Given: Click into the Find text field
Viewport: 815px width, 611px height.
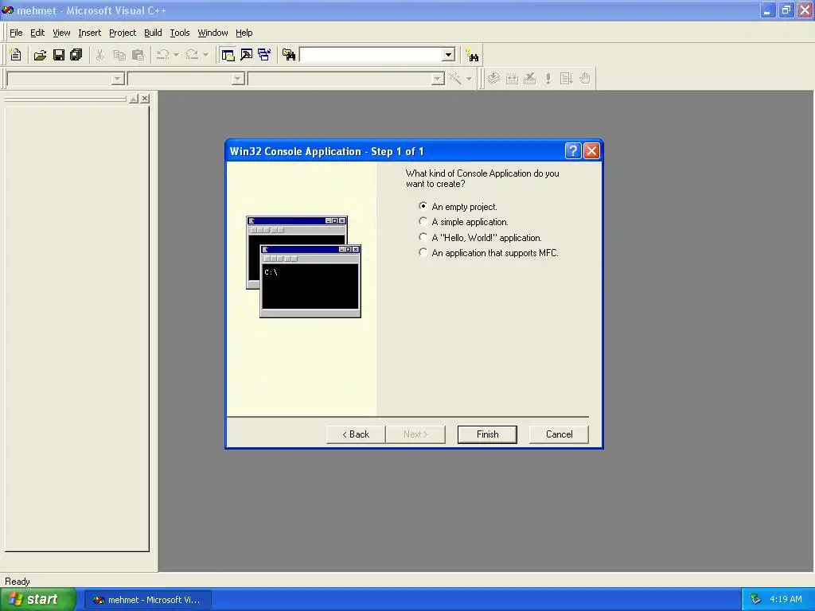Looking at the screenshot, I should [371, 55].
